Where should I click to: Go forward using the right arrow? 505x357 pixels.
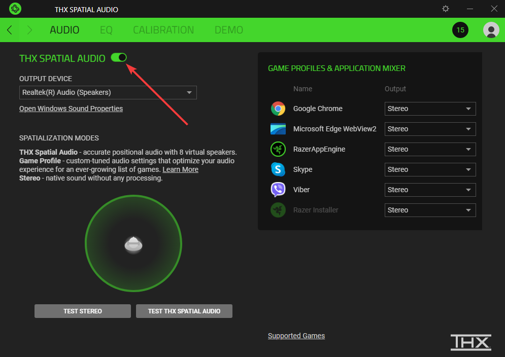point(29,30)
